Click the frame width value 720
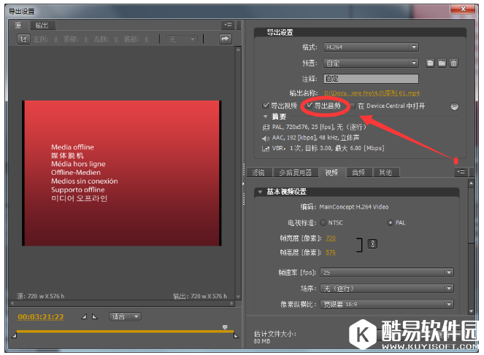This screenshot has height=355, width=484. click(x=331, y=238)
